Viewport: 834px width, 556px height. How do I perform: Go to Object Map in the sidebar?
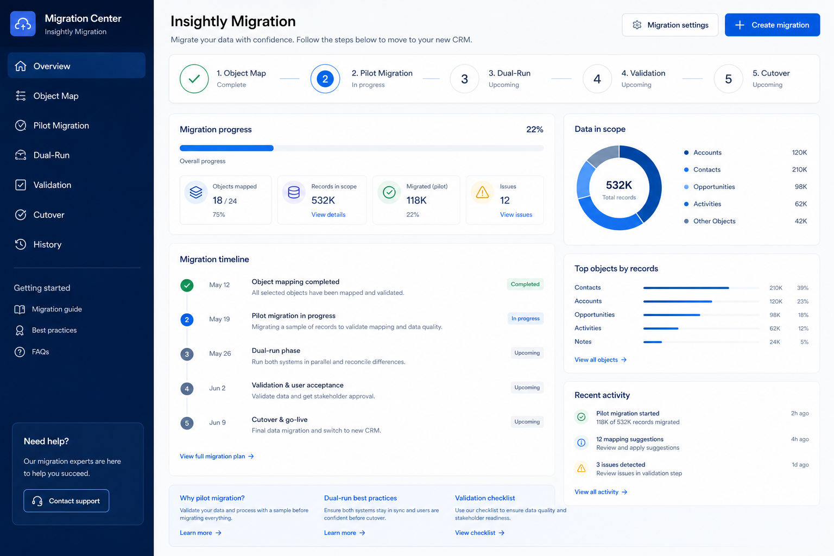pos(77,96)
